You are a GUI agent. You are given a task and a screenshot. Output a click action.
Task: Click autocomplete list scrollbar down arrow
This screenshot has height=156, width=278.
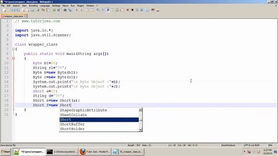tap(140, 130)
